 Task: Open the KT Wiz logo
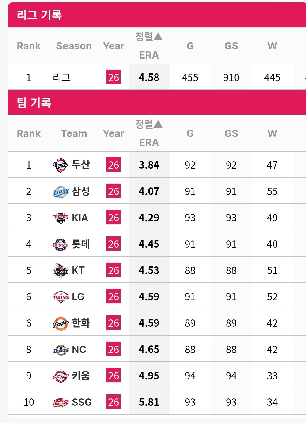tap(61, 270)
